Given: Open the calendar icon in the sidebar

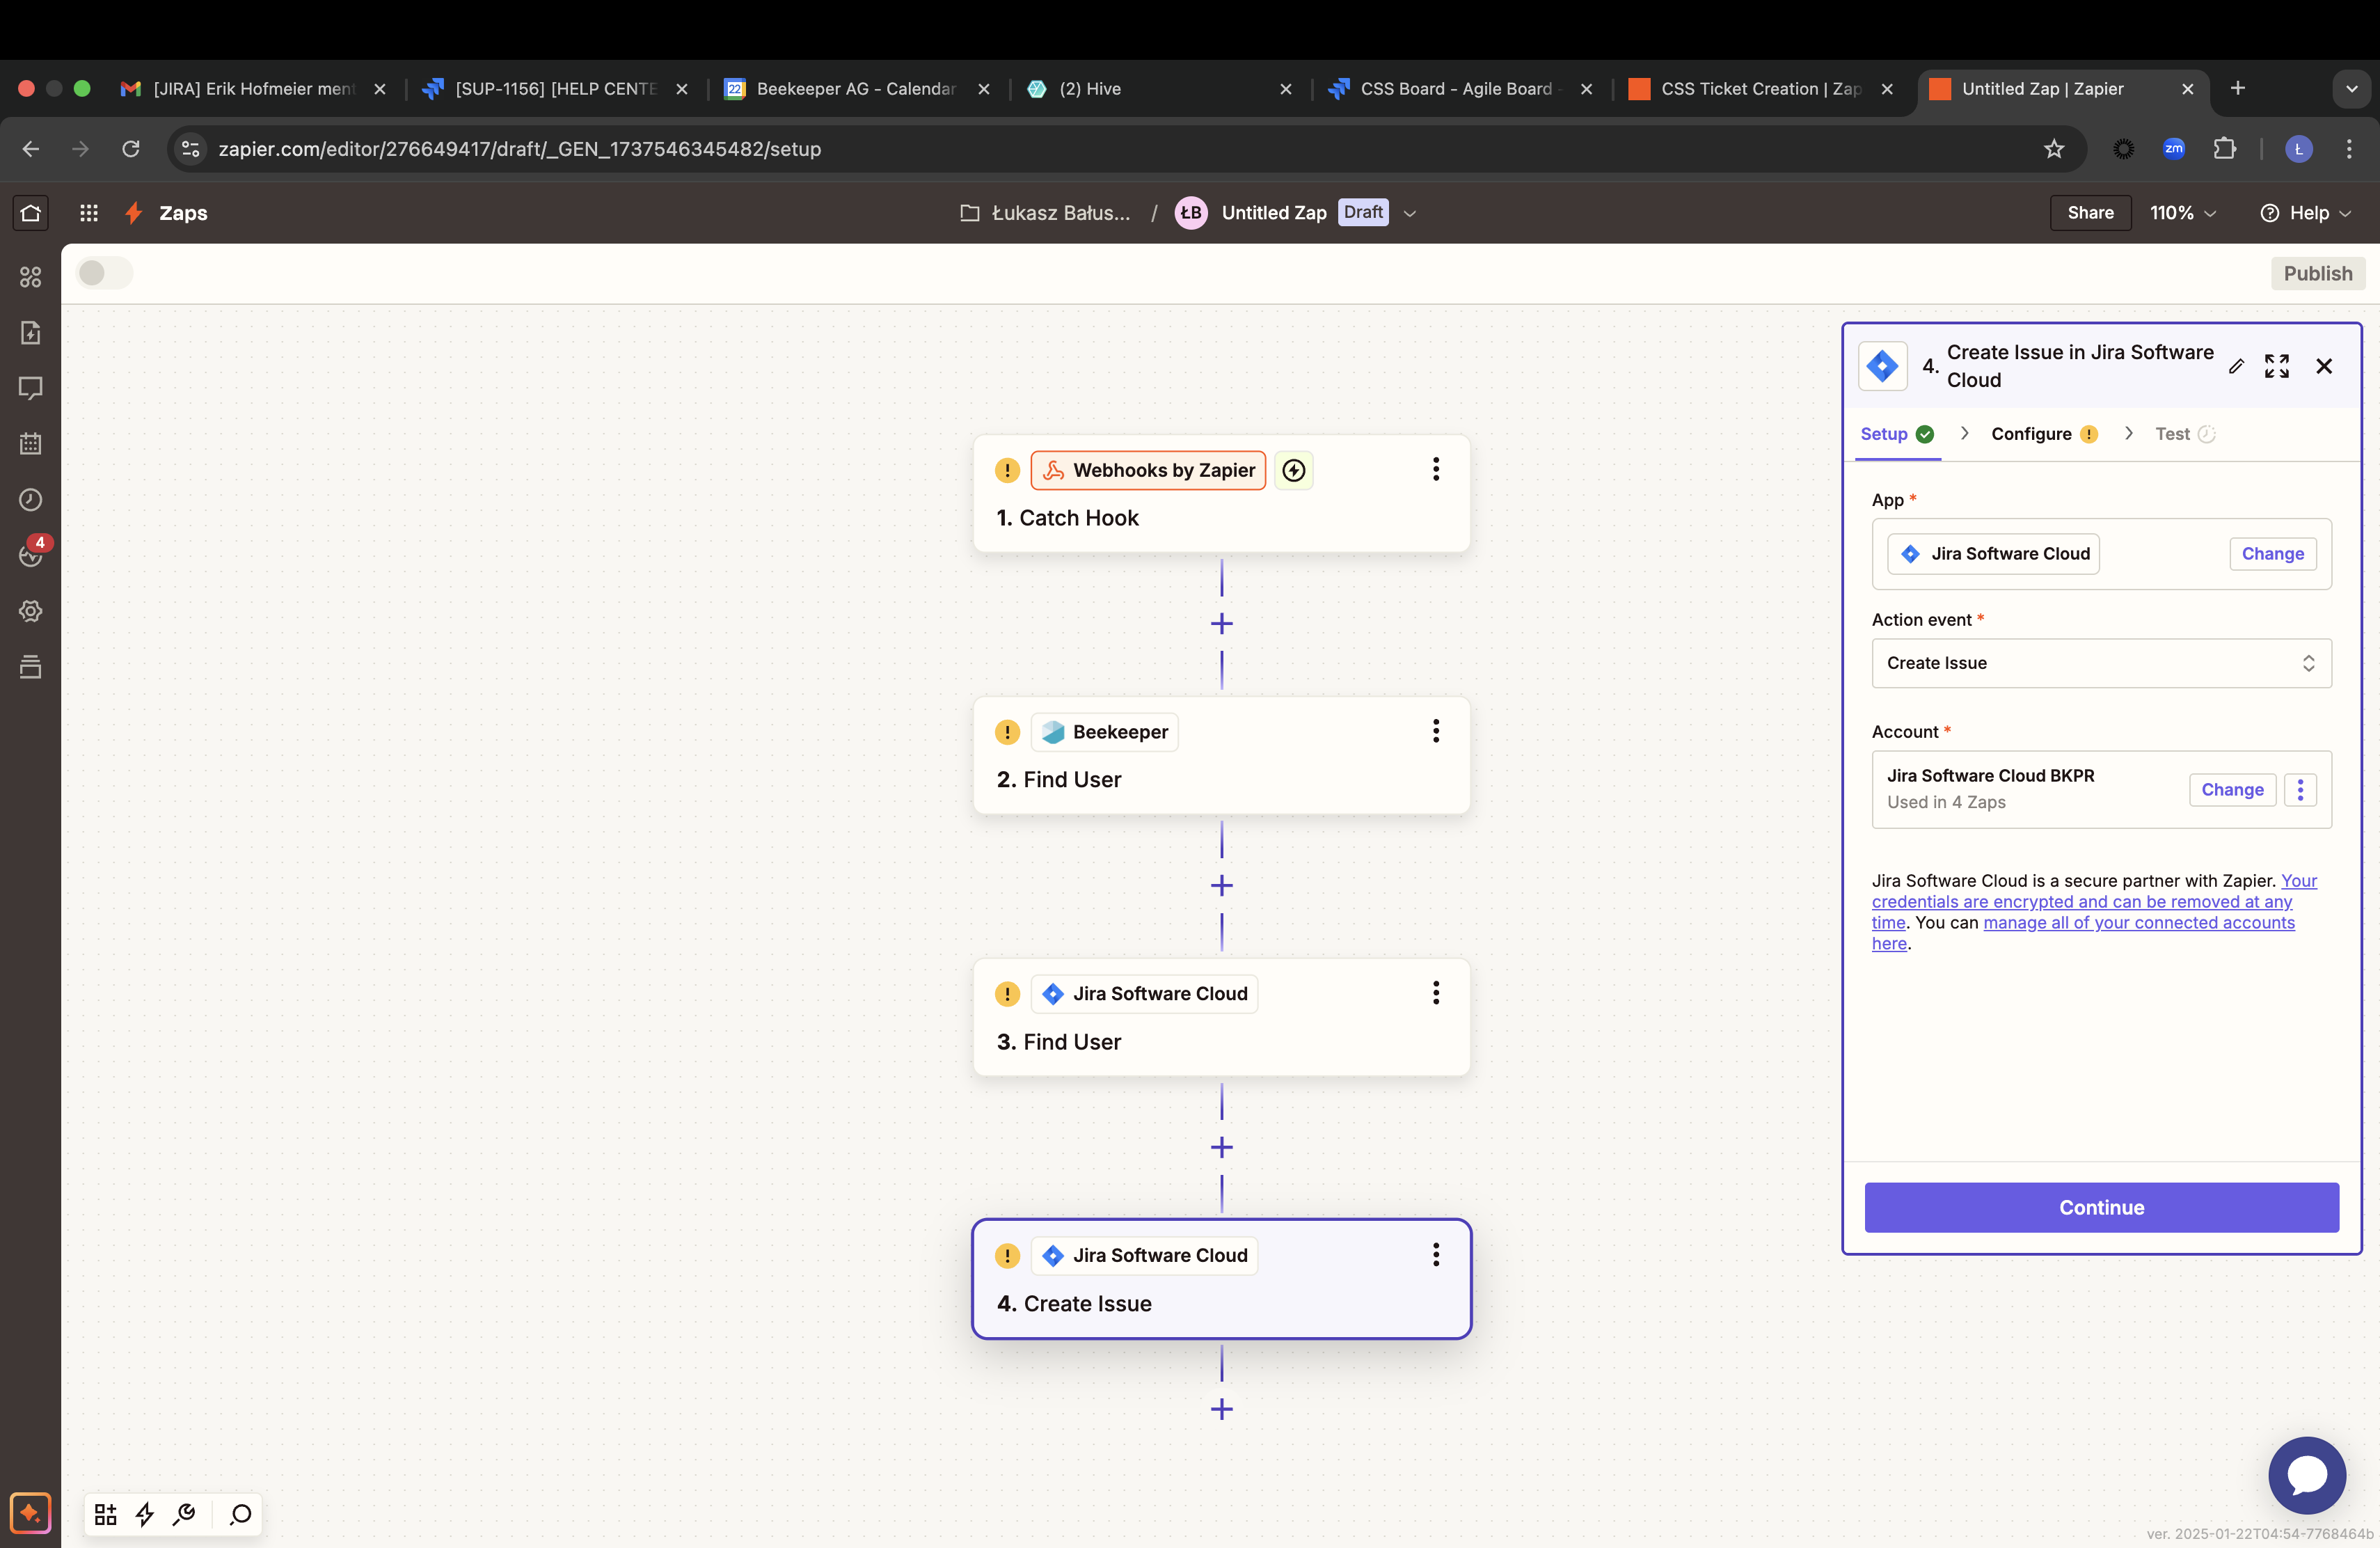Looking at the screenshot, I should (31, 444).
